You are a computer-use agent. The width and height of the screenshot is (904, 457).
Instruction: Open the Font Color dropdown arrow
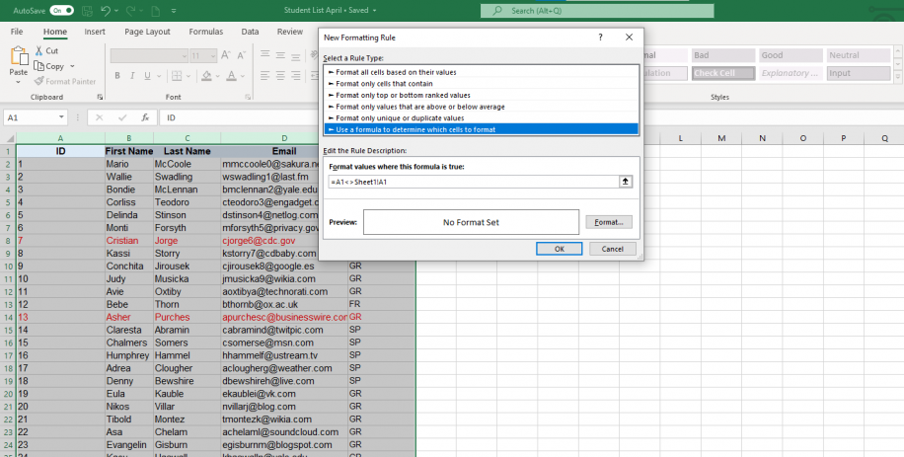click(242, 75)
